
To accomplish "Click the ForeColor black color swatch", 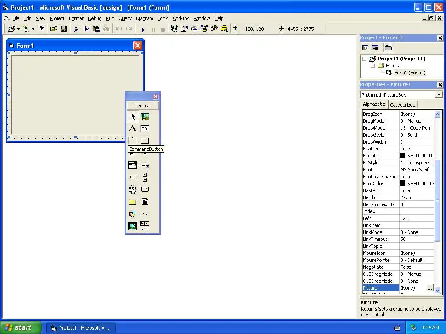I will [x=403, y=184].
